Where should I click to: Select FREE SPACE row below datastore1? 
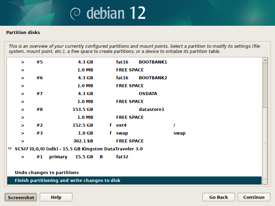(x=134, y=117)
